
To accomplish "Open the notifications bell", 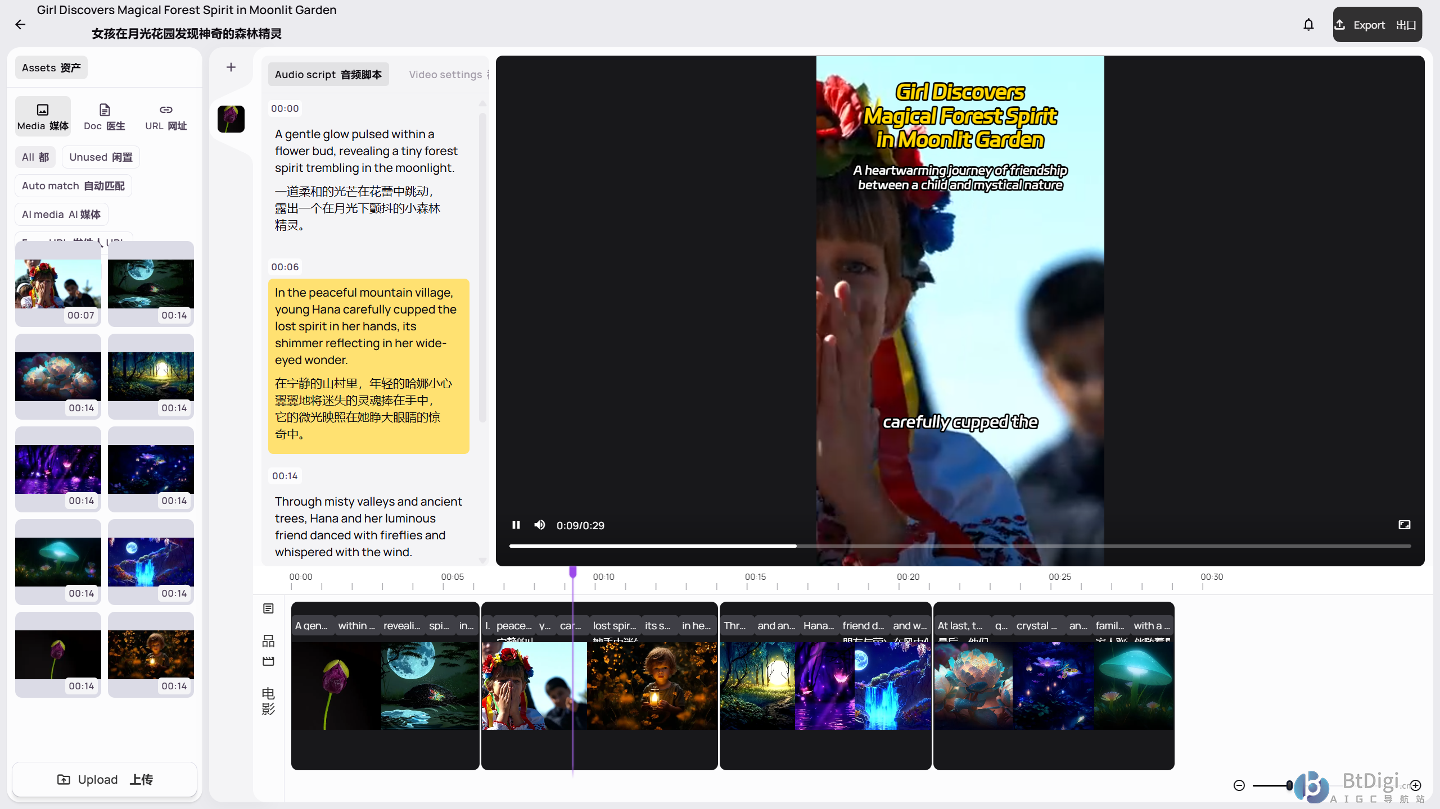I will pyautogui.click(x=1308, y=25).
